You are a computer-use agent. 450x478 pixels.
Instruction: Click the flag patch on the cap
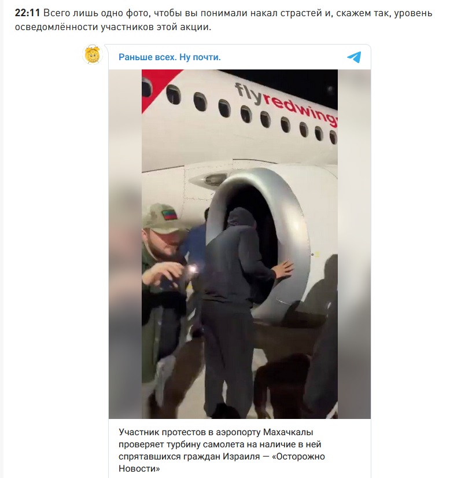pyautogui.click(x=169, y=214)
